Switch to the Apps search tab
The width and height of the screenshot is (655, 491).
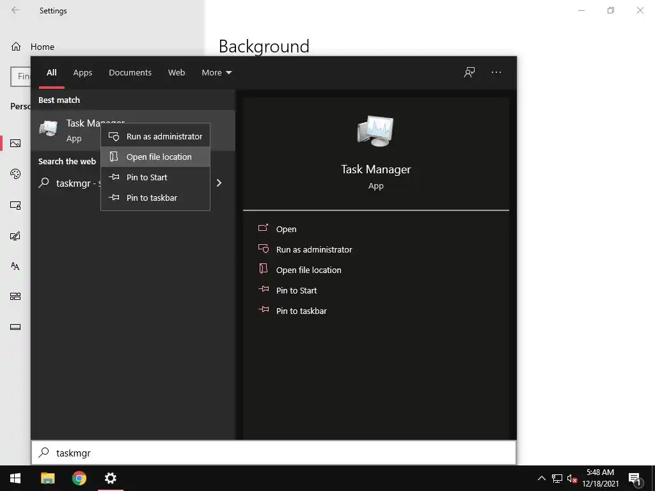tap(83, 73)
